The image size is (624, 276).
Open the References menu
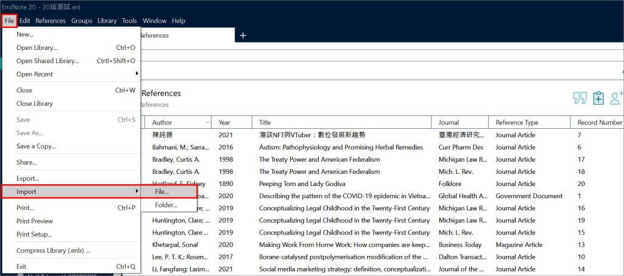[51, 21]
